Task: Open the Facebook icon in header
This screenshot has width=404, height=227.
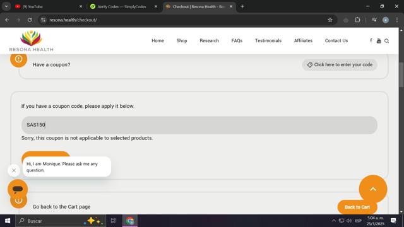Action: (x=371, y=40)
